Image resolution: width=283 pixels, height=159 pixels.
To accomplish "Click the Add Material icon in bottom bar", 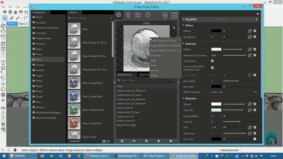I will point(122,141).
